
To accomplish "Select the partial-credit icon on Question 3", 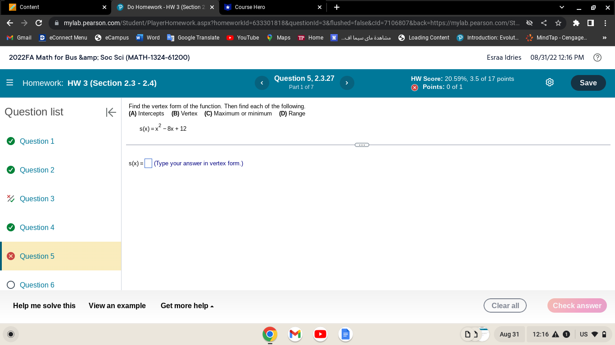I will coord(11,199).
